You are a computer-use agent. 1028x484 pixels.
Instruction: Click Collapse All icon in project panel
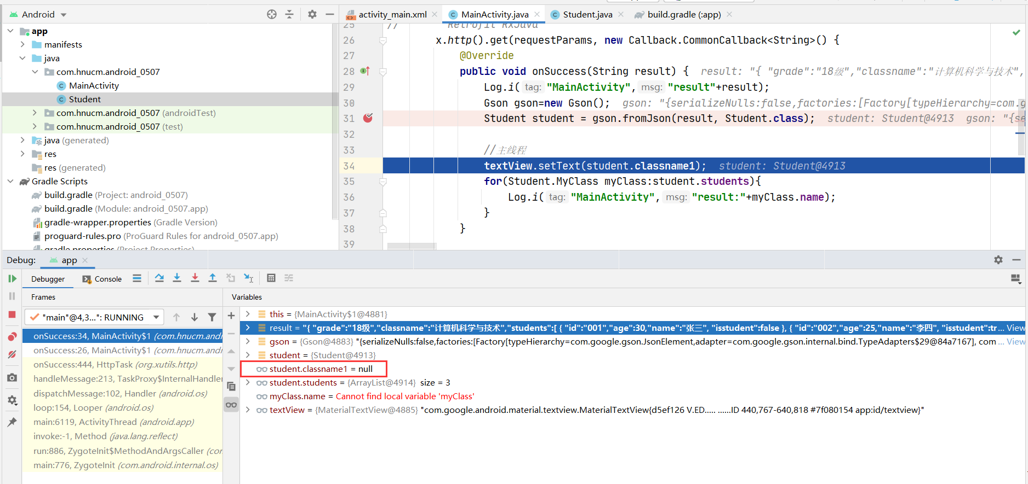tap(289, 14)
